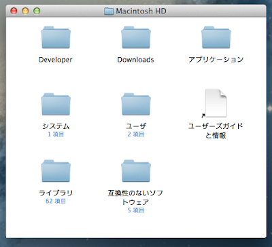
Task: Click the 62 項目 item count text
Action: pyautogui.click(x=56, y=201)
